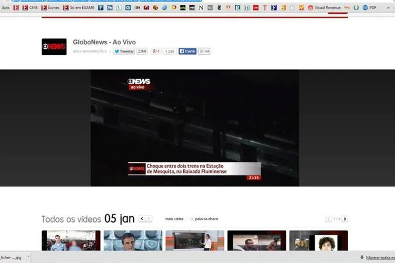This screenshot has height=263, width=395.
Task: Select the mais vistos filter
Action: 174,219
